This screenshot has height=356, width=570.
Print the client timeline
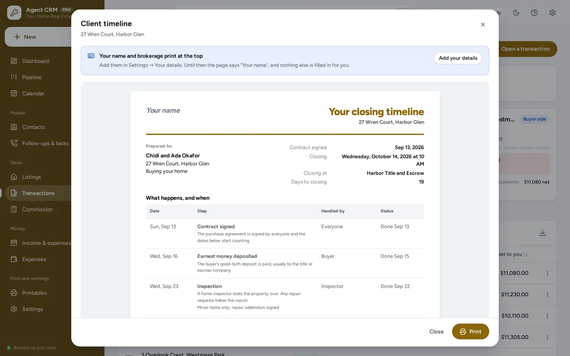pos(470,332)
